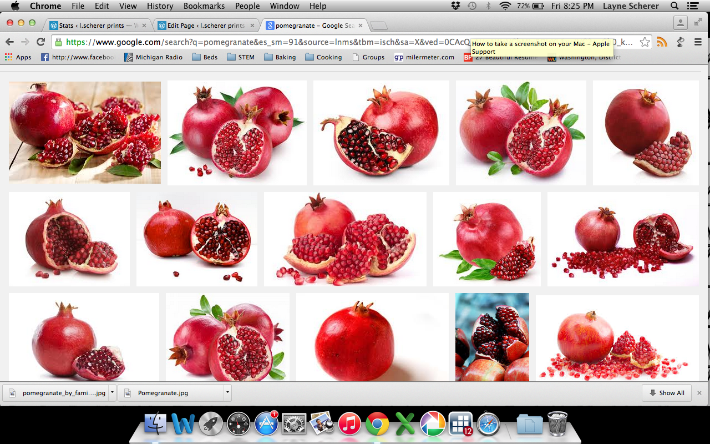Reload the page with the refresh icon
This screenshot has height=444, width=710.
point(40,42)
